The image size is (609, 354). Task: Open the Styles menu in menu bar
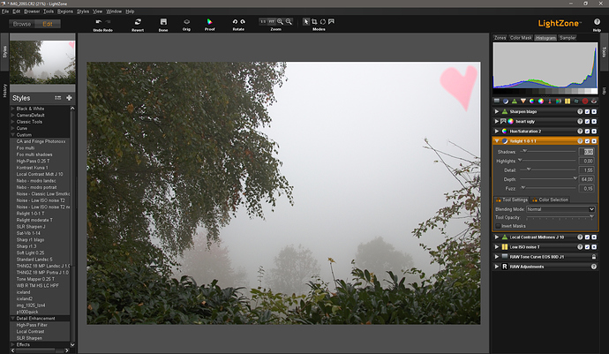click(83, 11)
